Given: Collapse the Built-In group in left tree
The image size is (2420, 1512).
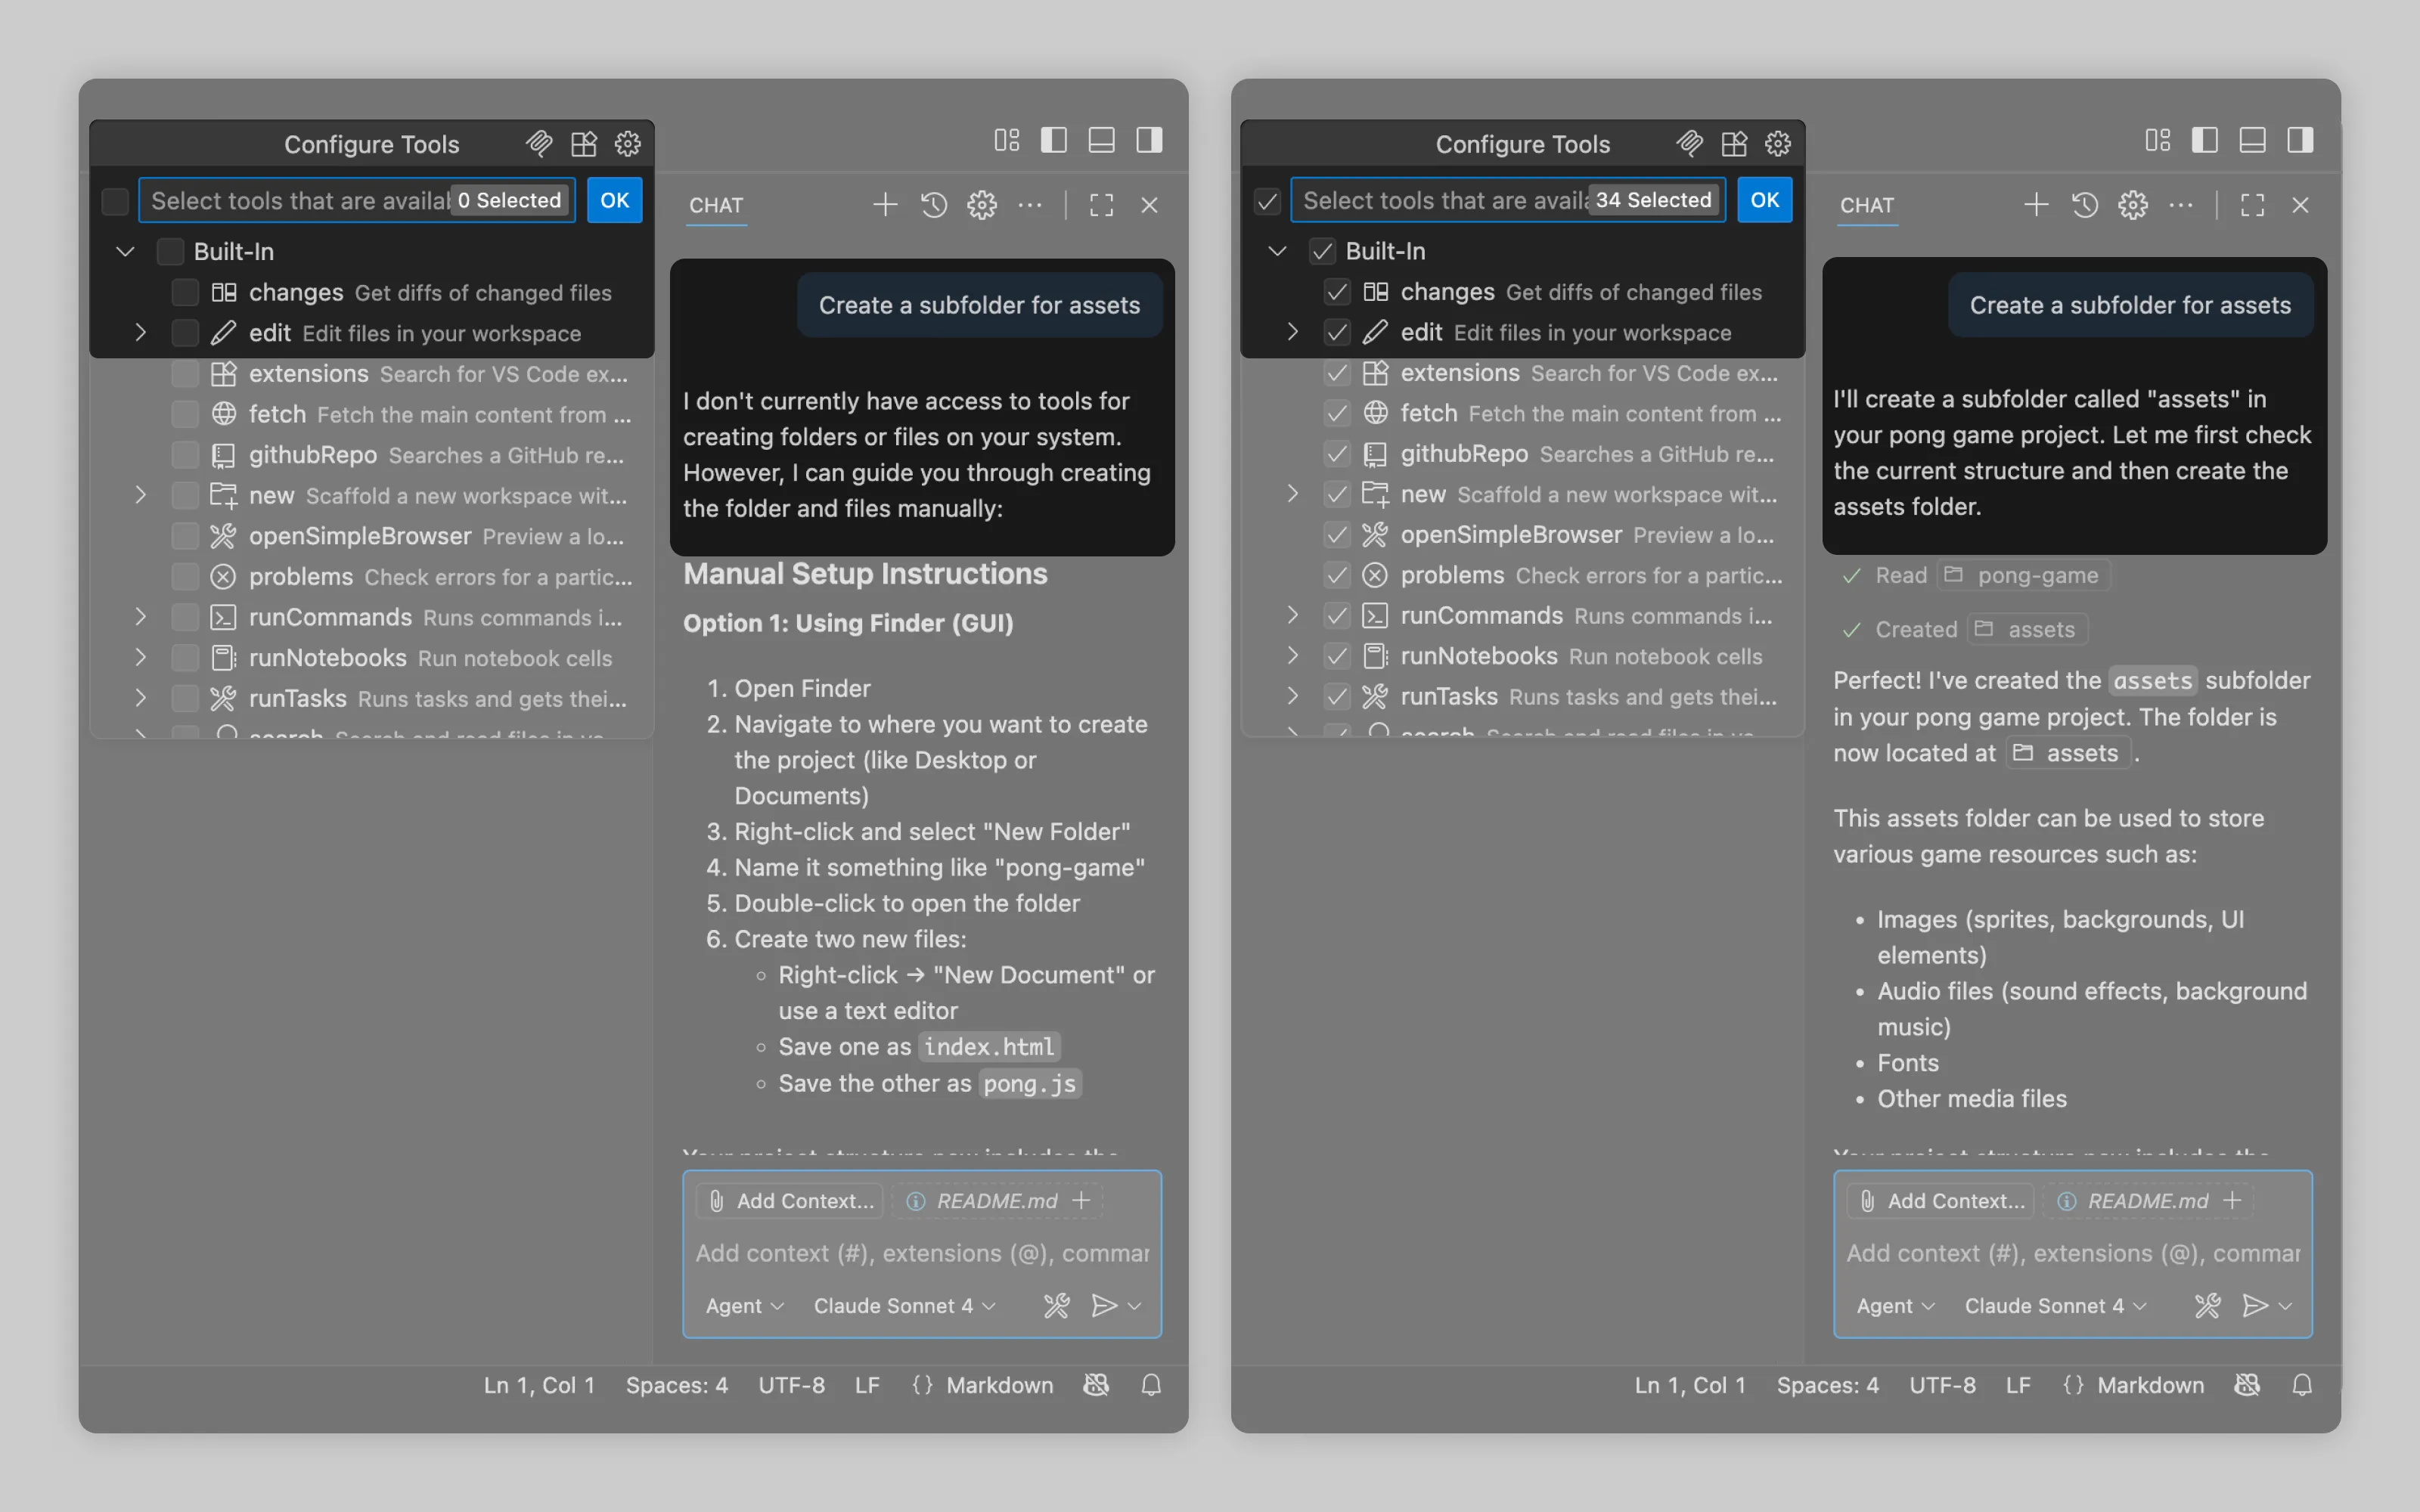Looking at the screenshot, I should pos(125,251).
